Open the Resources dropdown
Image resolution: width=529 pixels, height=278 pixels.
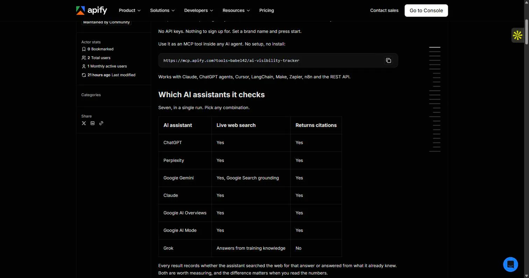tap(236, 10)
